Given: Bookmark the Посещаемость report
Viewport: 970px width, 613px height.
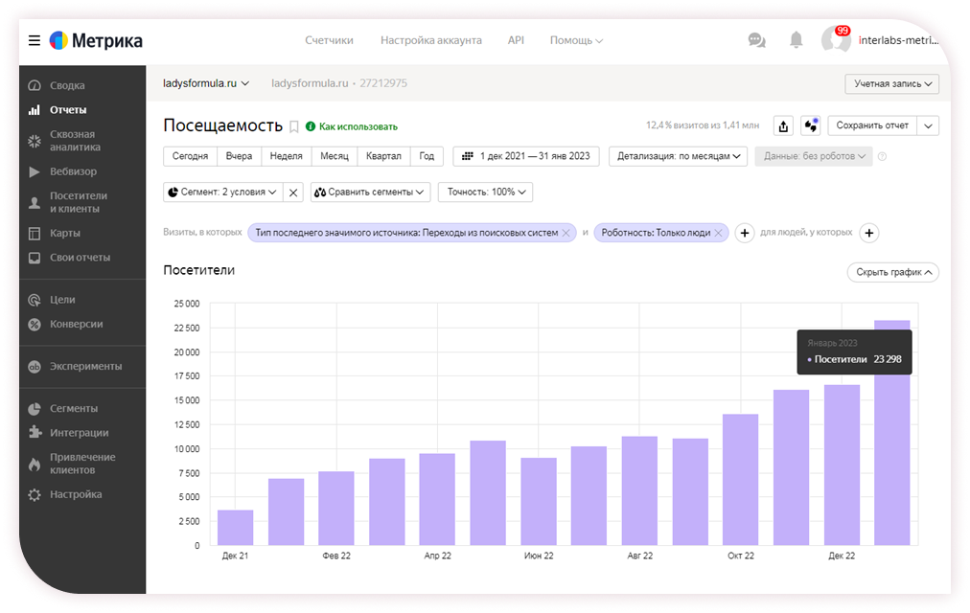Looking at the screenshot, I should click(294, 126).
